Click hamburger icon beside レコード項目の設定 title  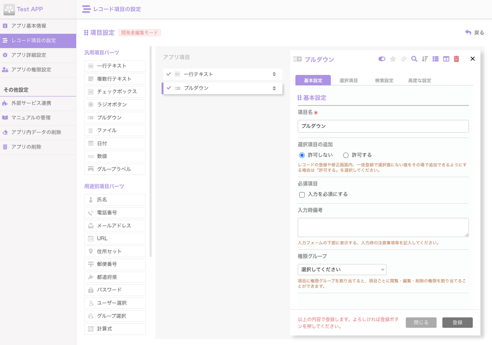pyautogui.click(x=86, y=9)
